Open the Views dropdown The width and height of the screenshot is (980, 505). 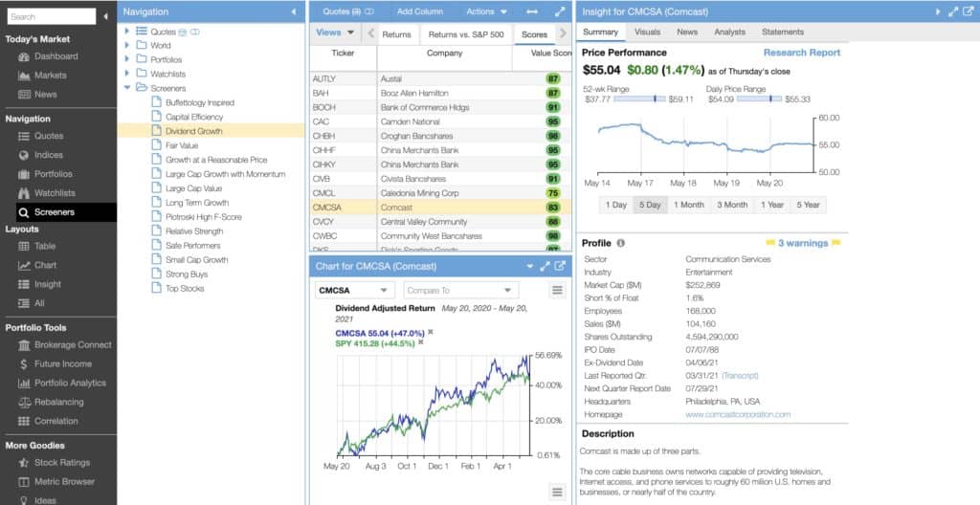(335, 33)
